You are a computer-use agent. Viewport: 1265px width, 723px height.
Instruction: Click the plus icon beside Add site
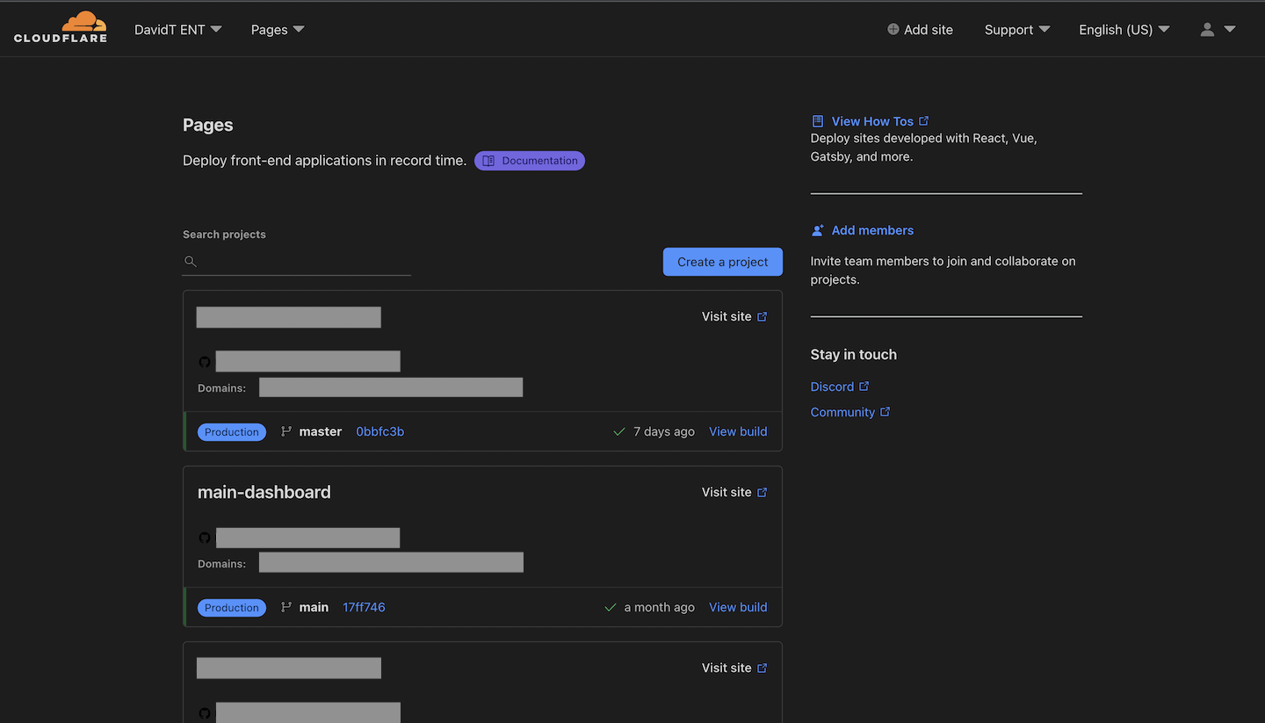[893, 30]
